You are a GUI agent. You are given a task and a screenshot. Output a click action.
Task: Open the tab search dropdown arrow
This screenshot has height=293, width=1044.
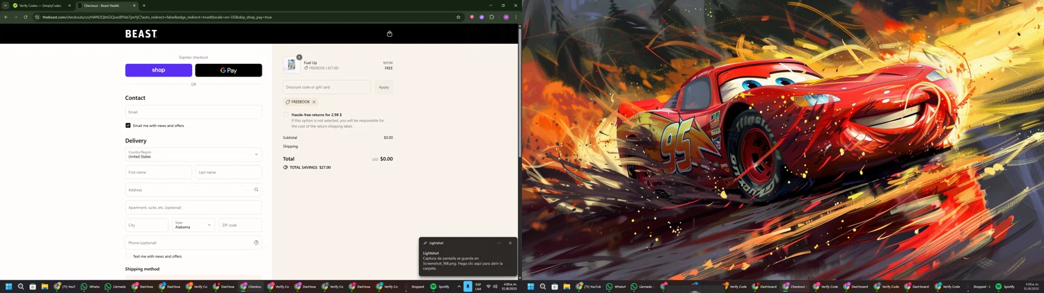click(5, 6)
